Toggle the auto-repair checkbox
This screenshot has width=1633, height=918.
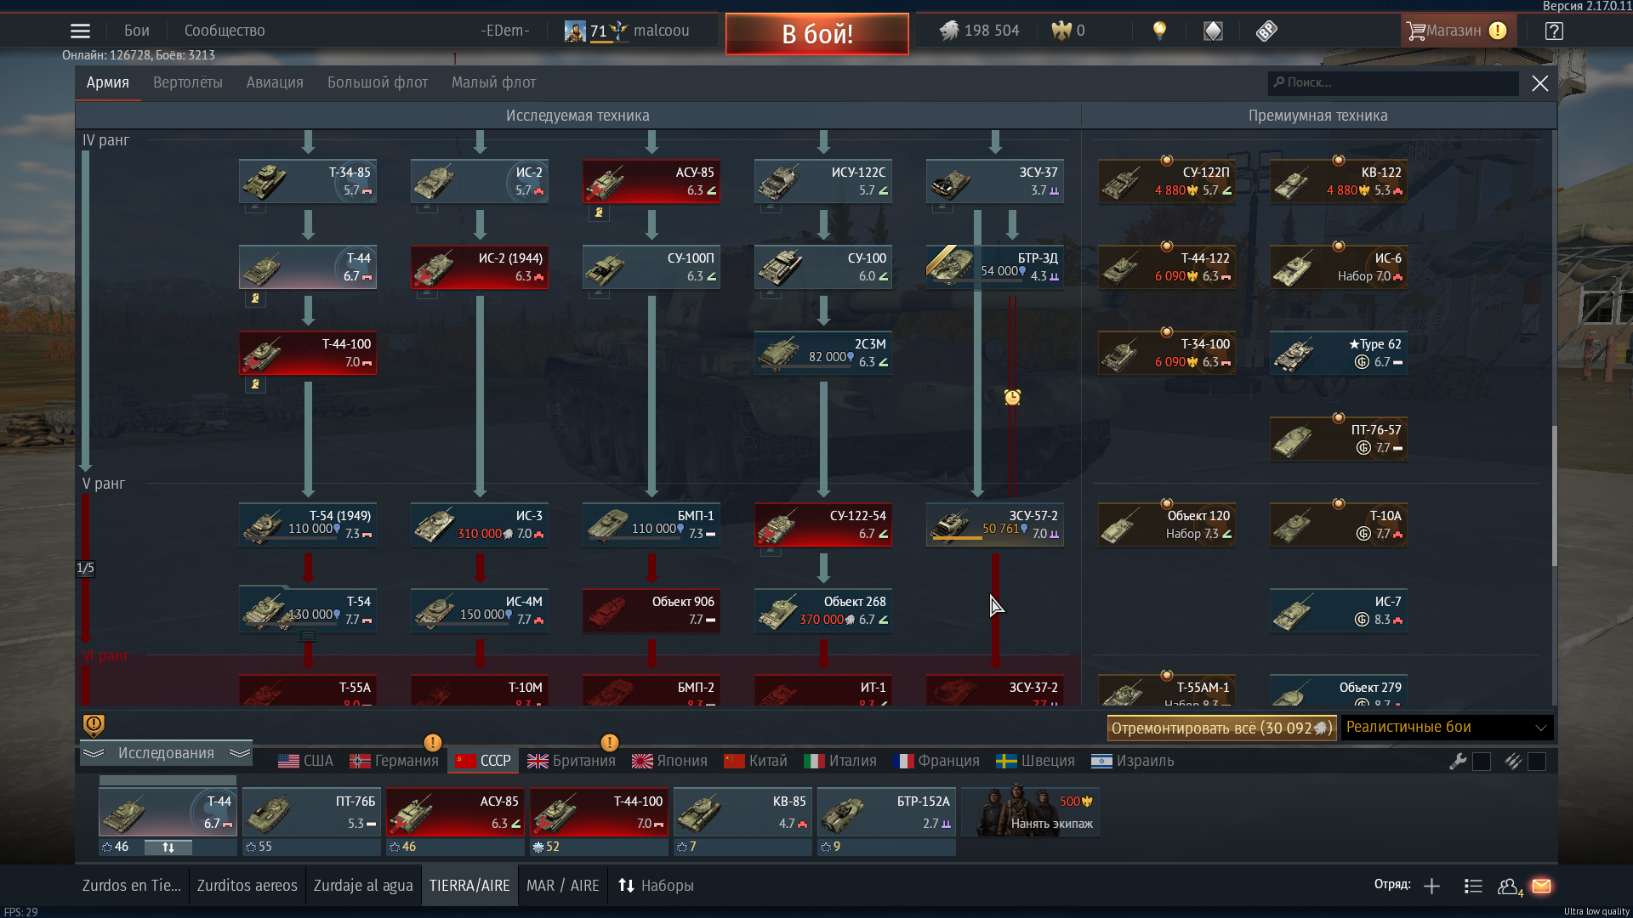click(1482, 762)
